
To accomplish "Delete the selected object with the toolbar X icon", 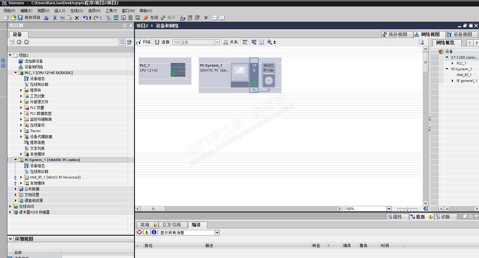I will (77, 18).
